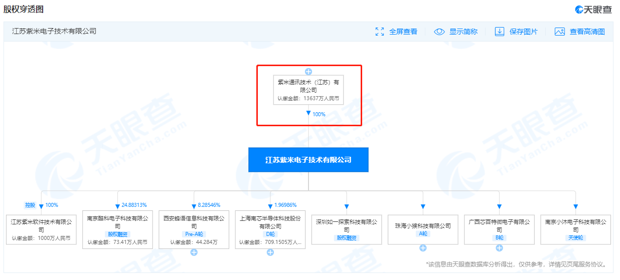This screenshot has height=280, width=620.
Task: Open 南京小沐电子科技有限公司 node
Action: click(x=576, y=229)
